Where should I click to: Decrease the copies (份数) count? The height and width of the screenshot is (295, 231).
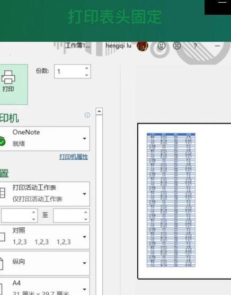86,75
